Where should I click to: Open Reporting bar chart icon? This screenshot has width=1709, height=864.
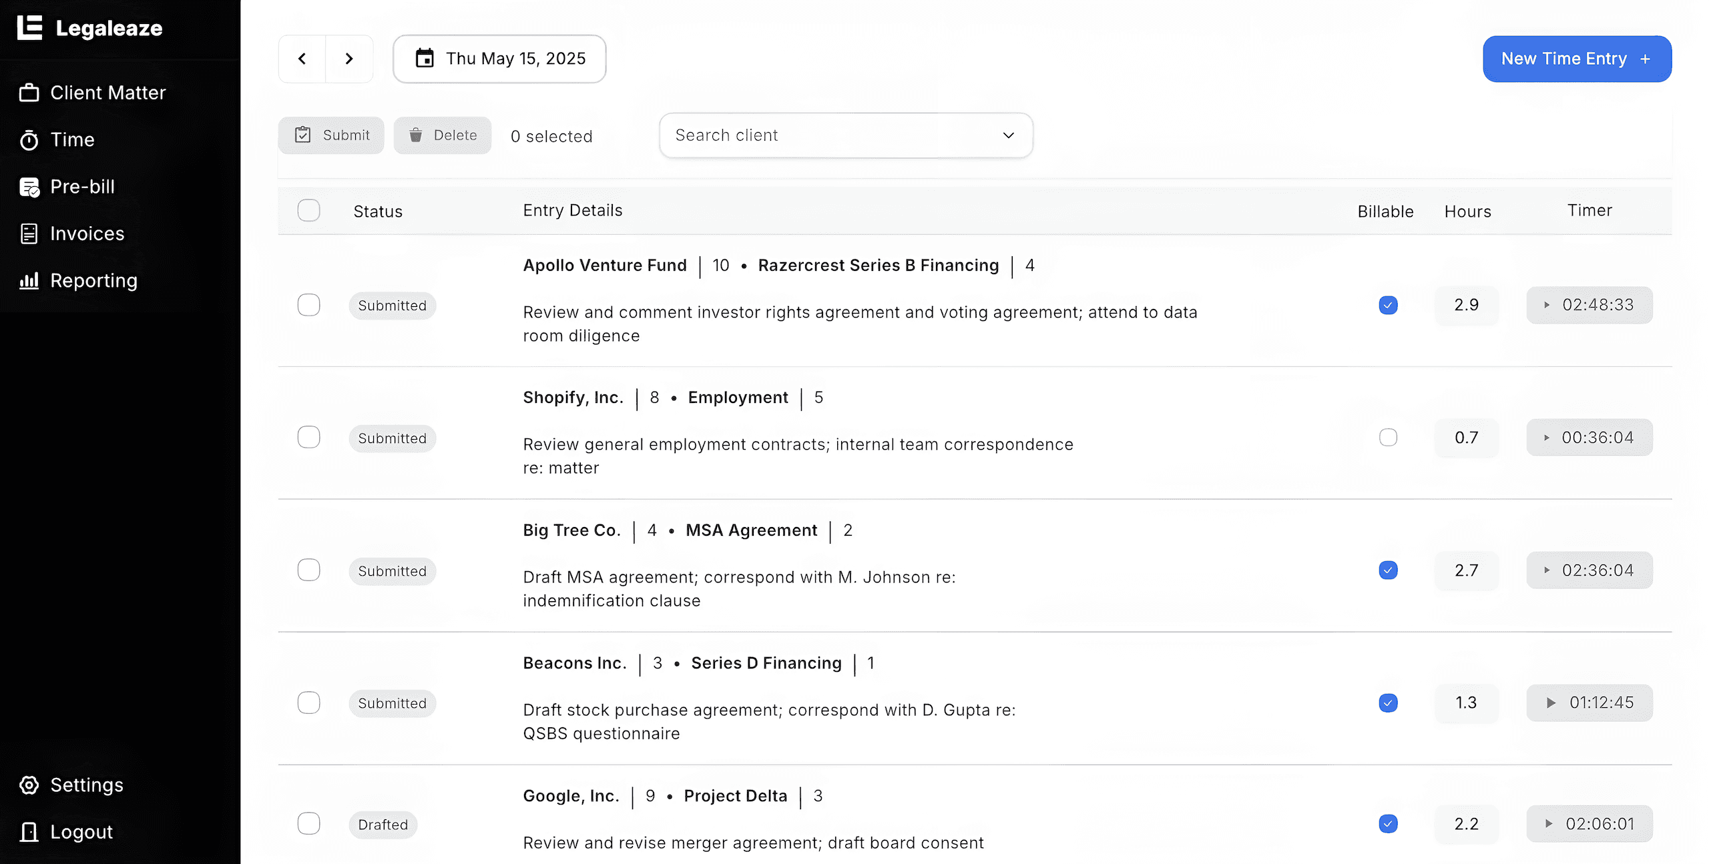pyautogui.click(x=29, y=281)
